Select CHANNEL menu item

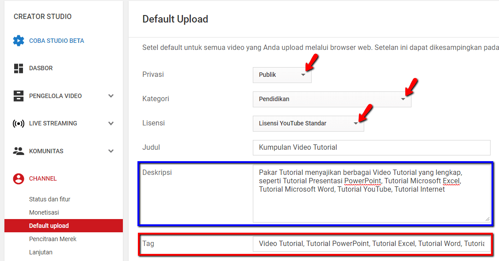(x=42, y=179)
